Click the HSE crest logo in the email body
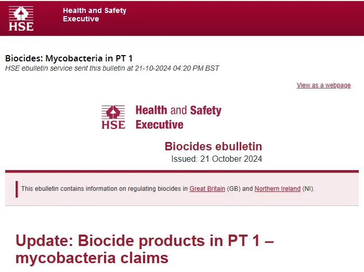Viewport: 364px width, 272px height. point(113,117)
